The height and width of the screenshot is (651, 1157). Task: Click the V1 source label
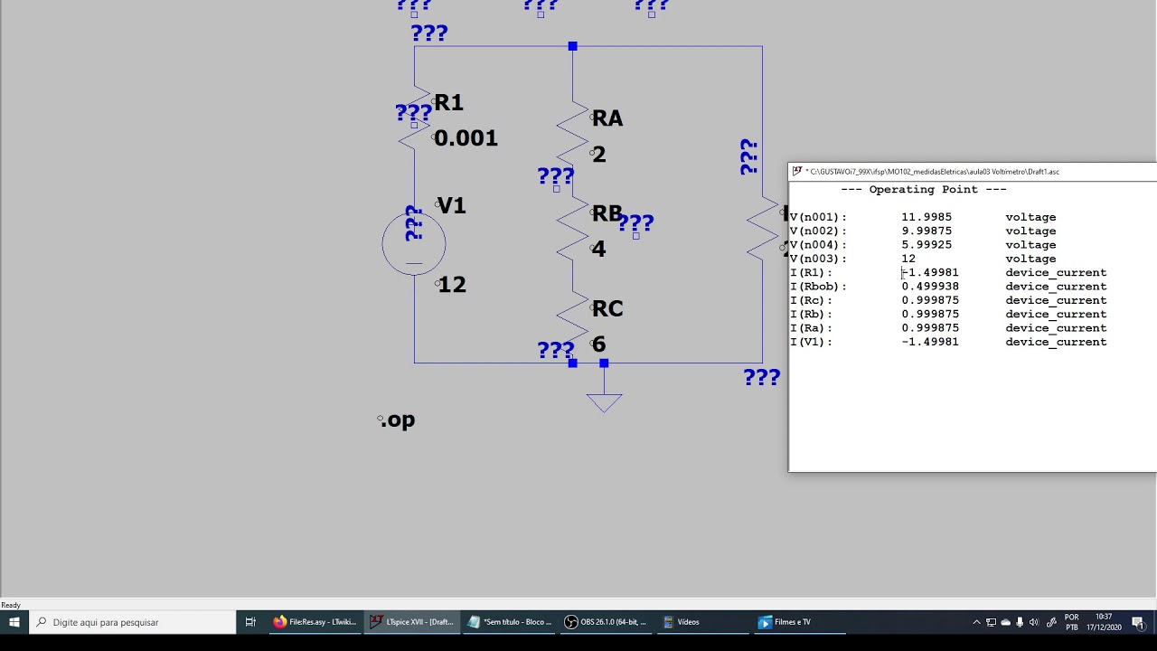451,206
